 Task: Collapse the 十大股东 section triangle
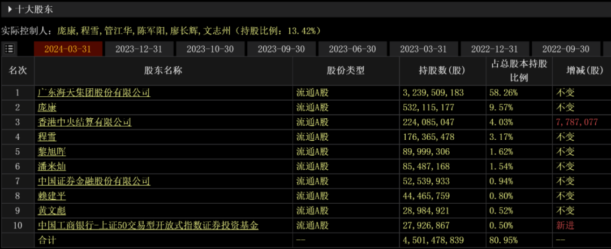click(10, 10)
